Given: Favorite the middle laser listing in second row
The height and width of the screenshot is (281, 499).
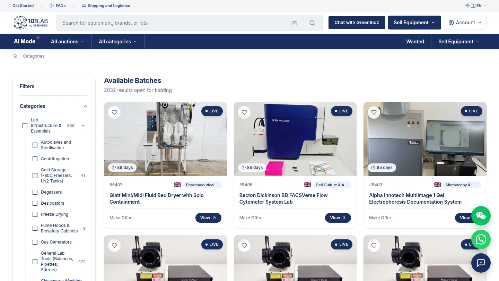Looking at the screenshot, I should click(x=244, y=246).
